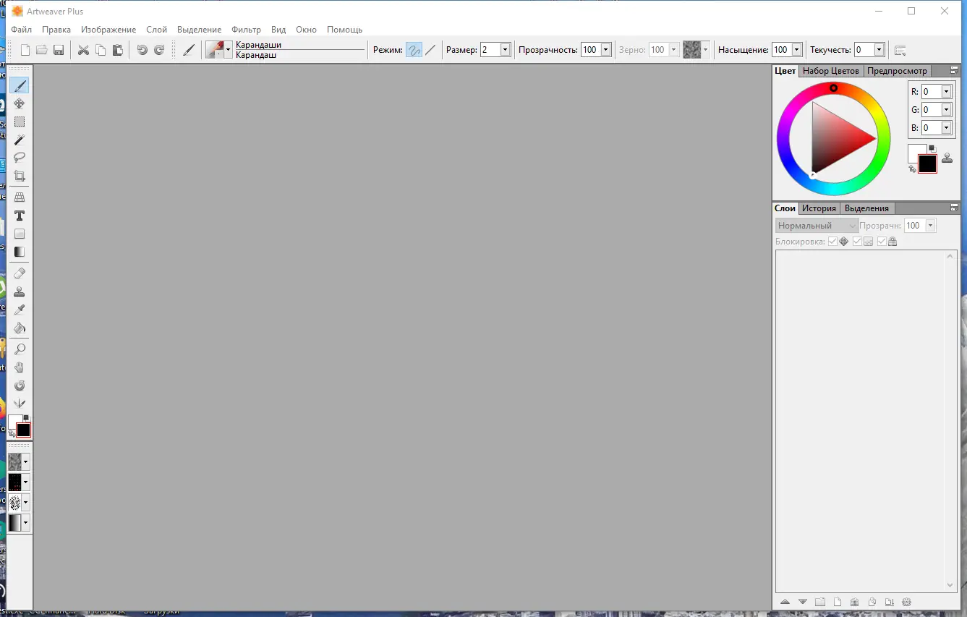Open the Набор Цветов tab
Screen dimensions: 967x617
[830, 71]
